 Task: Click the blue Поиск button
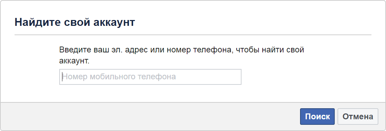pyautogui.click(x=317, y=117)
